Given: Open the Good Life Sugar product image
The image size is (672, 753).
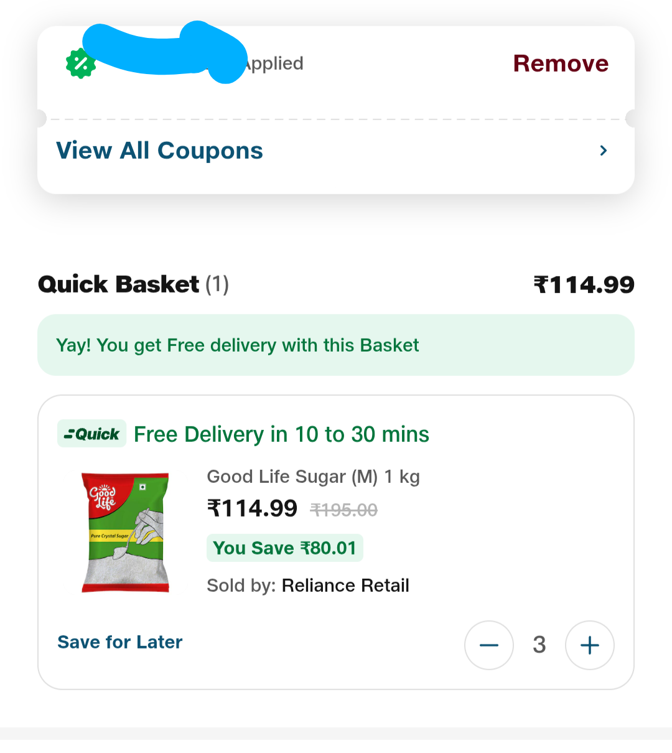Looking at the screenshot, I should click(x=126, y=532).
